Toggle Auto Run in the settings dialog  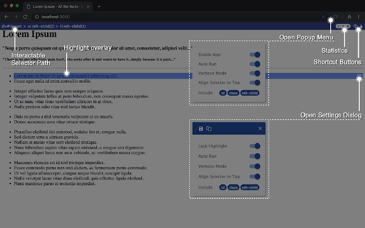point(255,156)
